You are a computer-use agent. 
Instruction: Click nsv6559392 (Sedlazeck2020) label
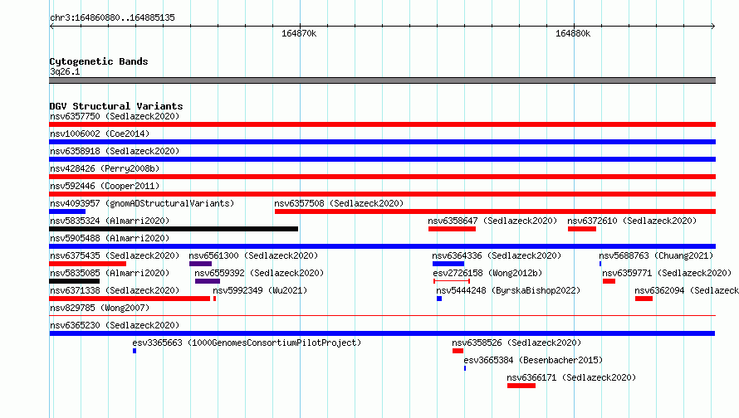[259, 273]
